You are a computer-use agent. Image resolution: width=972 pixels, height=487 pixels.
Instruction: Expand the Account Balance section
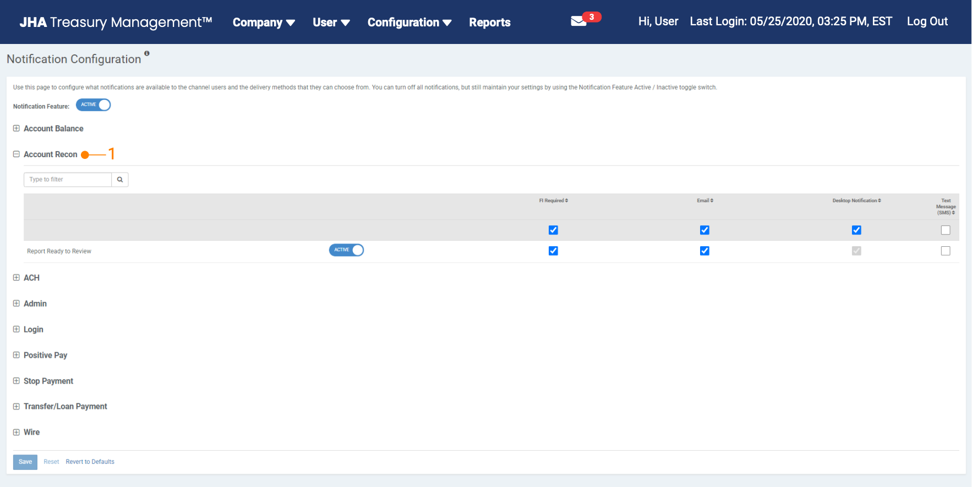pos(17,129)
